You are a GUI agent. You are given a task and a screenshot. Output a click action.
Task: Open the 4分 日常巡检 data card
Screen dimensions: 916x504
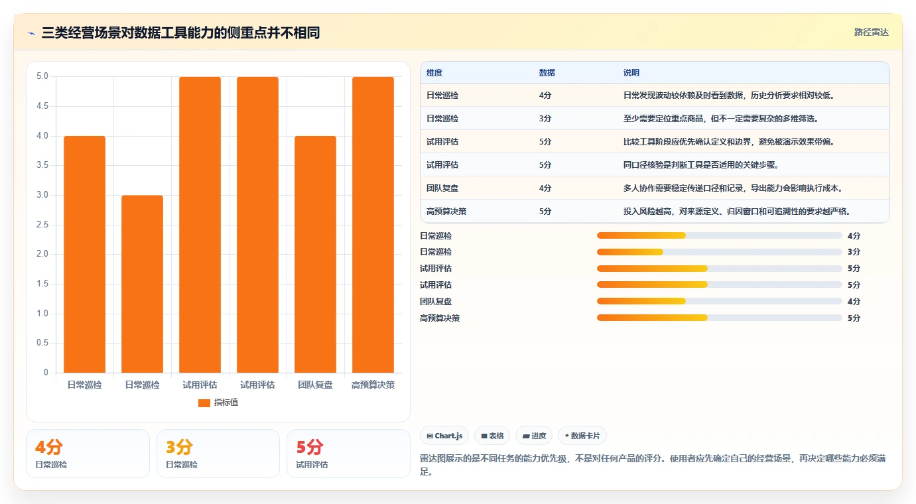click(88, 454)
